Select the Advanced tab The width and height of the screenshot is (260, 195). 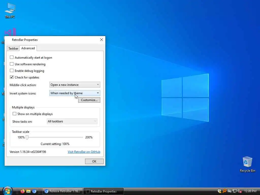28,48
